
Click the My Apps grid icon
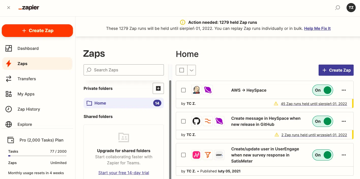pyautogui.click(x=9, y=94)
